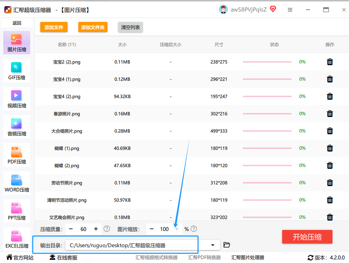Click the 添加文件 button
This screenshot has width=349, height=263.
click(54, 27)
